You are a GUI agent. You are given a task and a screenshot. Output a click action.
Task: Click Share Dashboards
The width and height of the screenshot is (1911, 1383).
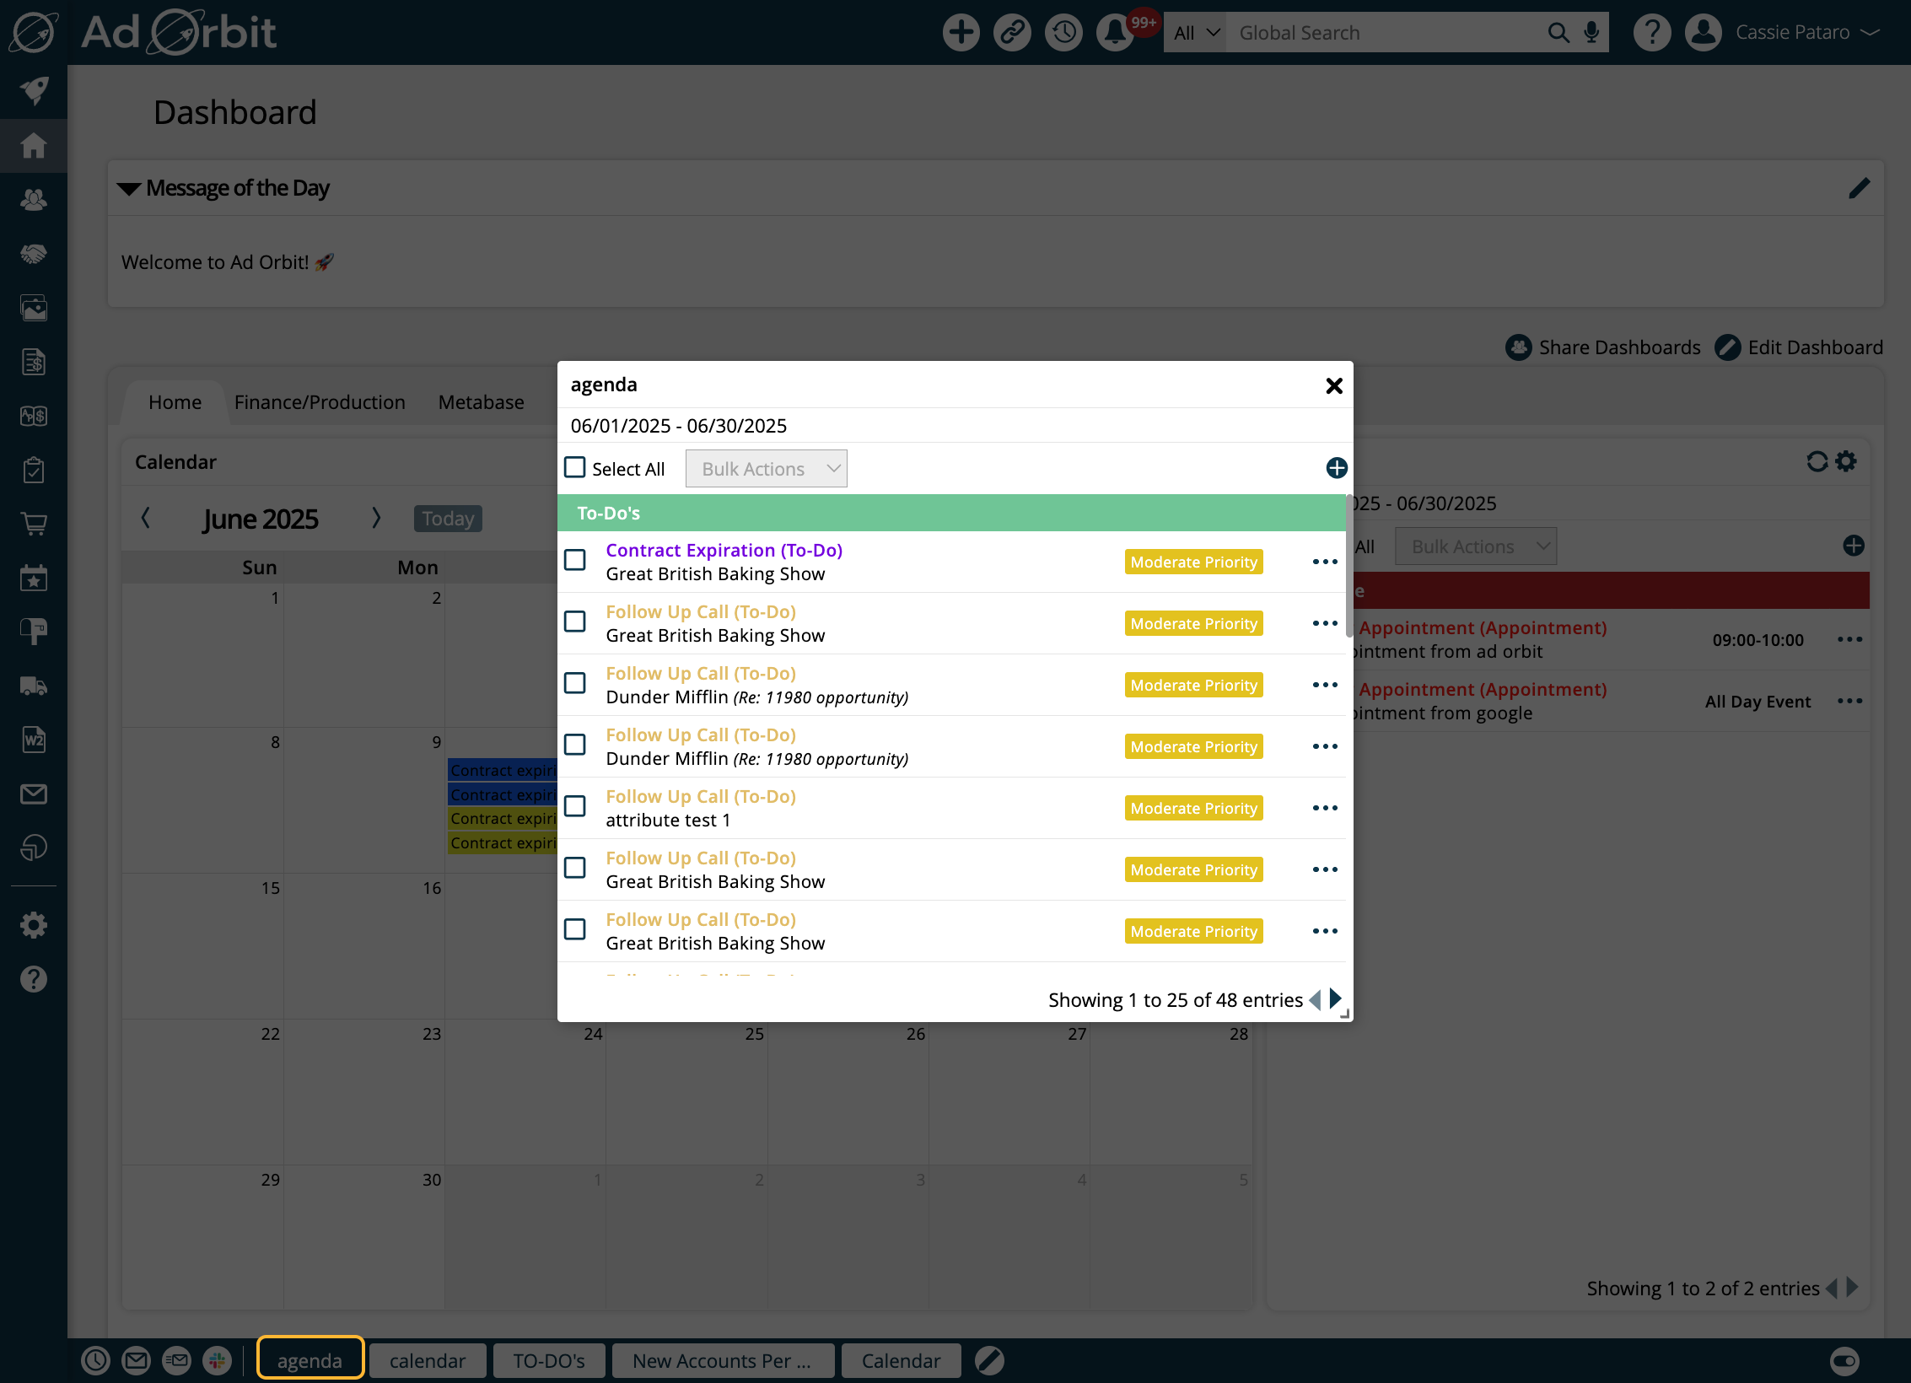pyautogui.click(x=1603, y=347)
